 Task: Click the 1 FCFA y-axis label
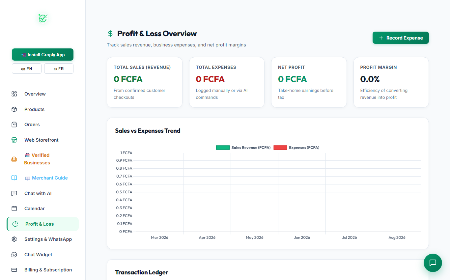pyautogui.click(x=126, y=153)
